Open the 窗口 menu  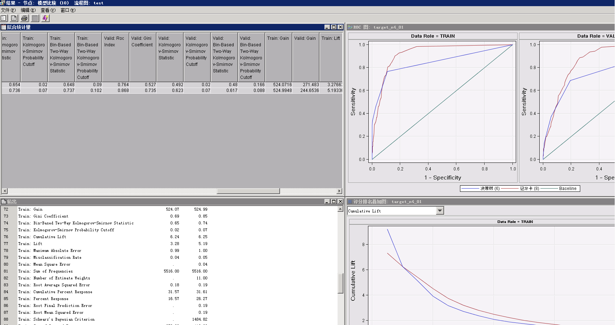[68, 10]
